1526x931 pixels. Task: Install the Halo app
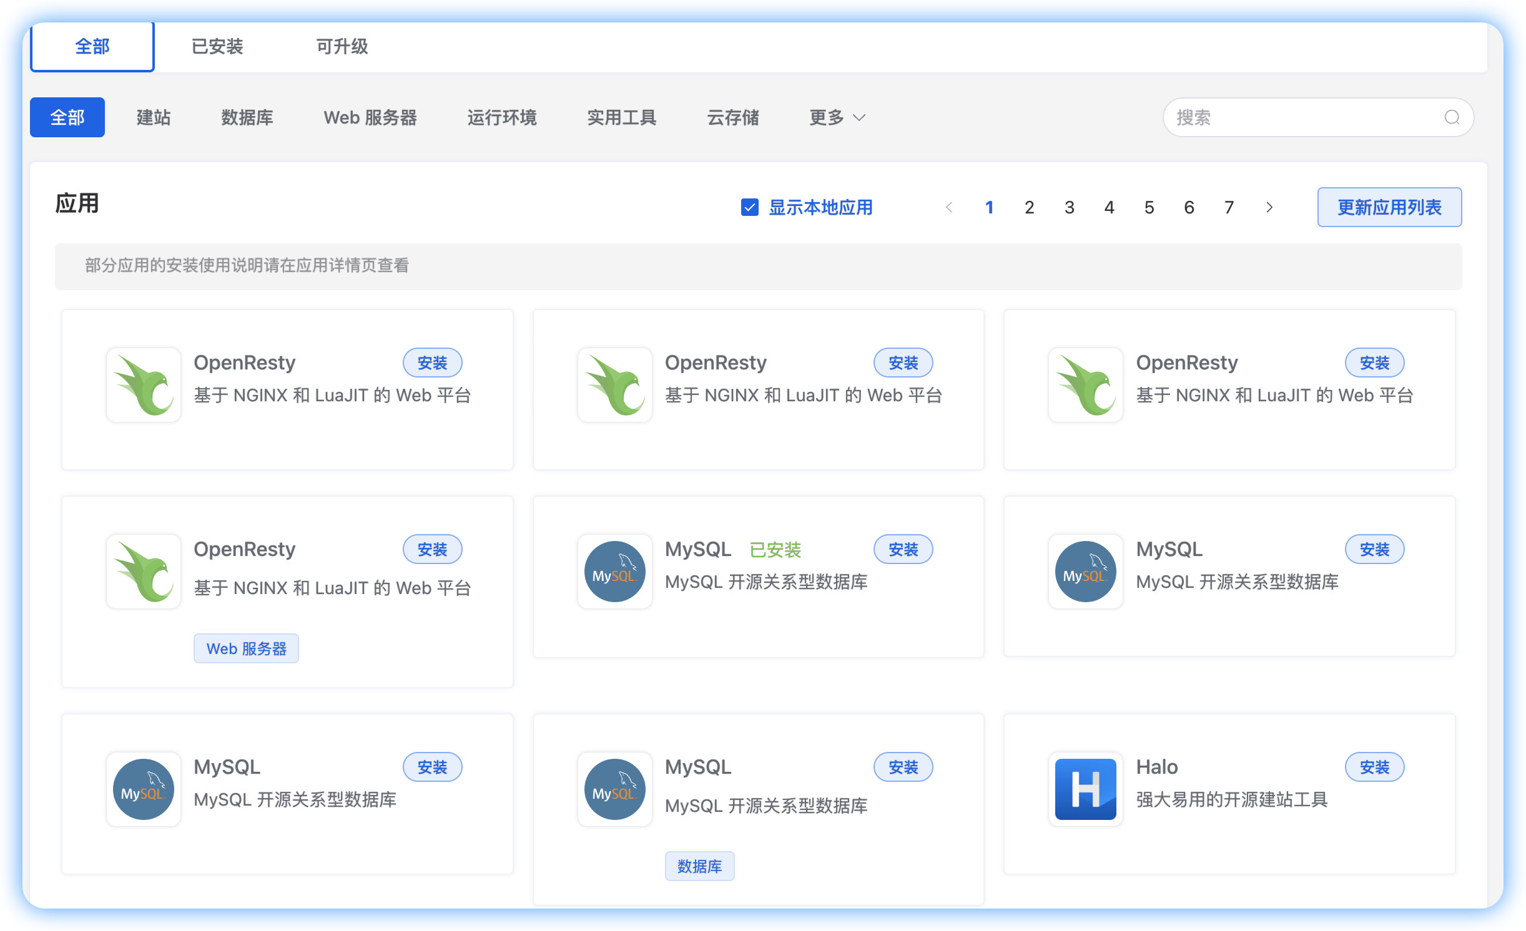pos(1374,767)
